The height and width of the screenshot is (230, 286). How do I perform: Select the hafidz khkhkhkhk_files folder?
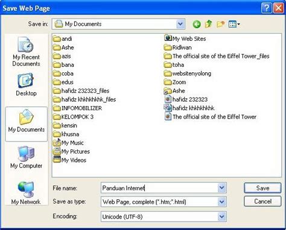84,99
